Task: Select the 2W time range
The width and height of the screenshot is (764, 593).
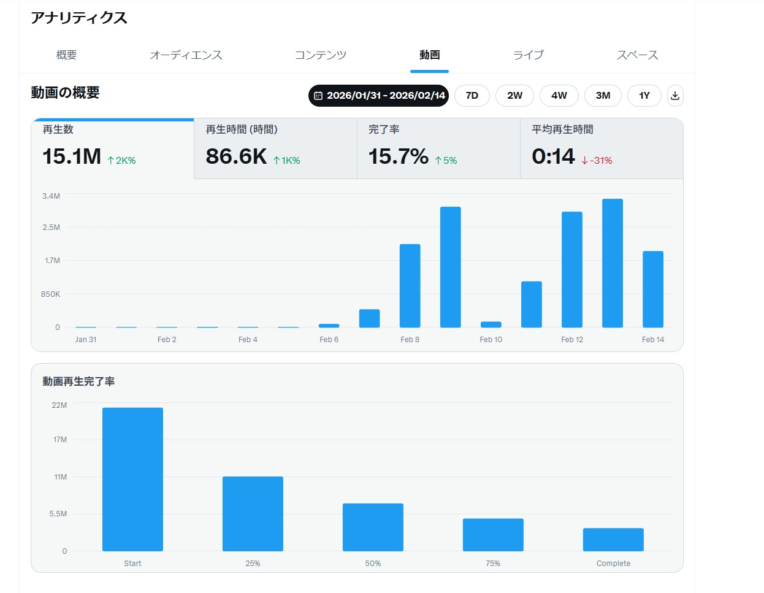Action: [514, 96]
